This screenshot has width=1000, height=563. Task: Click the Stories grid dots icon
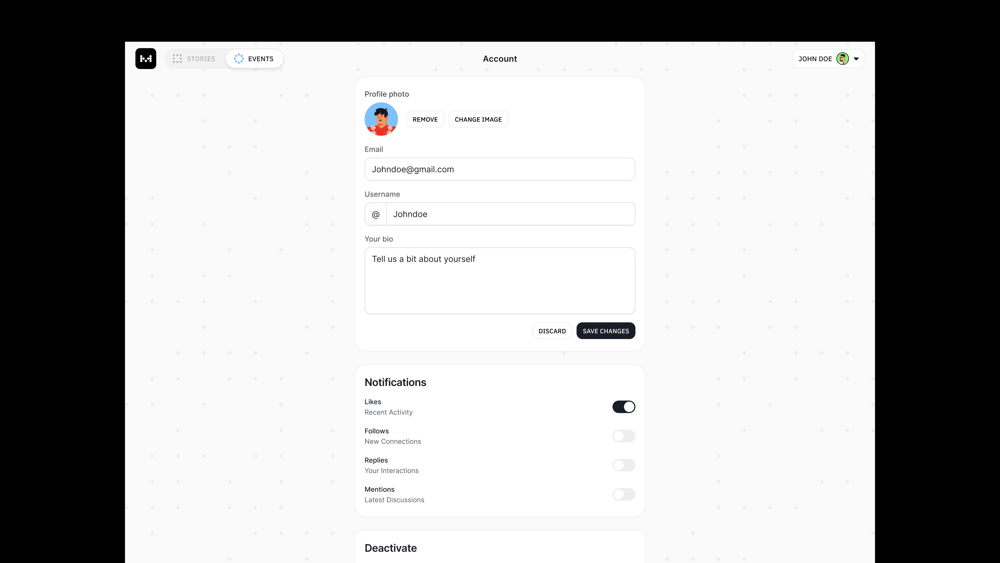(177, 59)
